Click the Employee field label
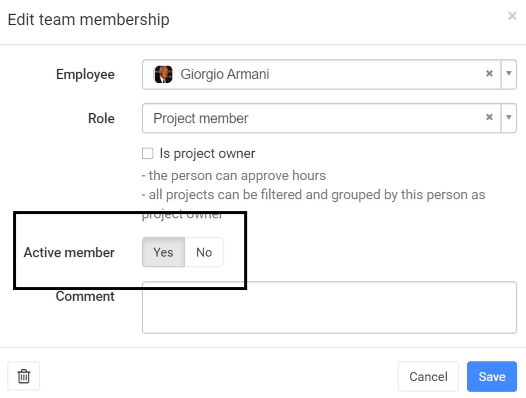The width and height of the screenshot is (526, 398). 85,75
